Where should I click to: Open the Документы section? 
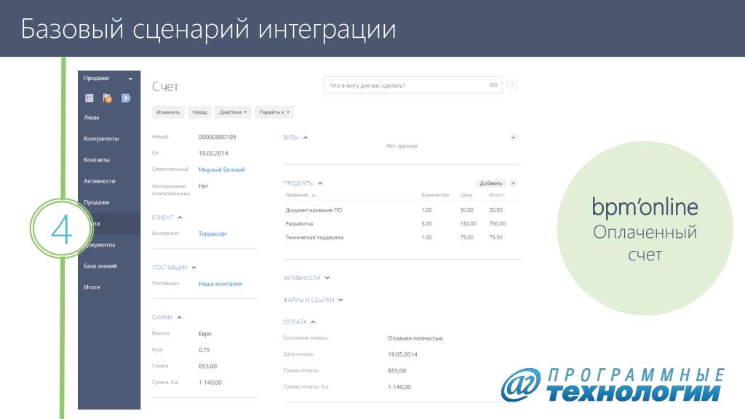pos(100,244)
